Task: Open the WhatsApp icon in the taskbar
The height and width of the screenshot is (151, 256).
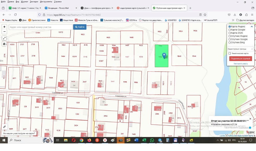Action: (x=152, y=140)
